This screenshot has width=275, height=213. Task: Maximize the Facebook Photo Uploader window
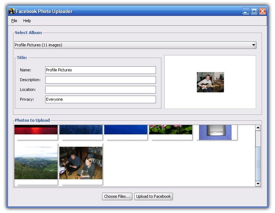tap(254, 11)
